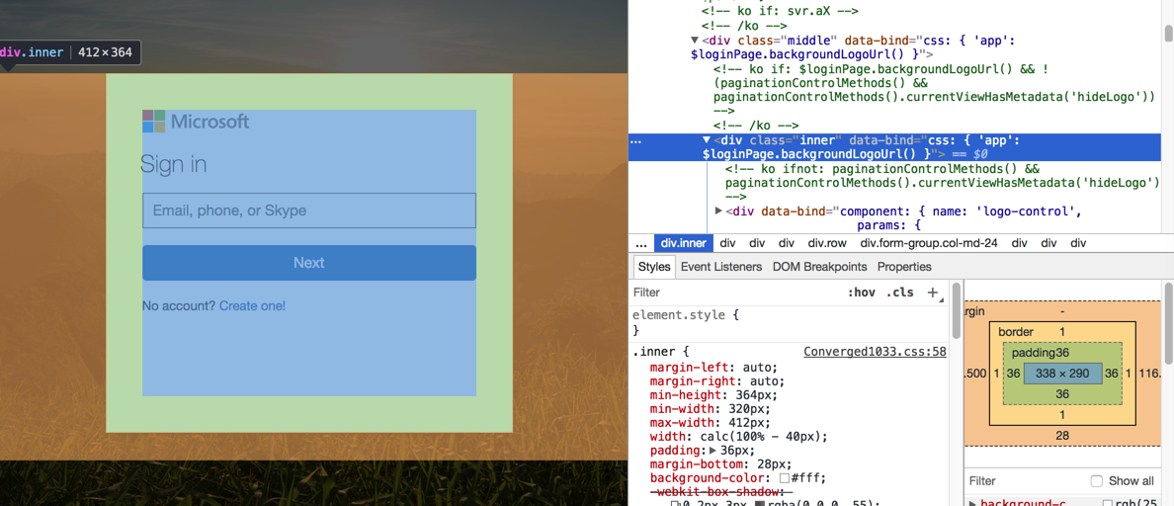Select div.inner in the breadcrumb

pos(683,243)
